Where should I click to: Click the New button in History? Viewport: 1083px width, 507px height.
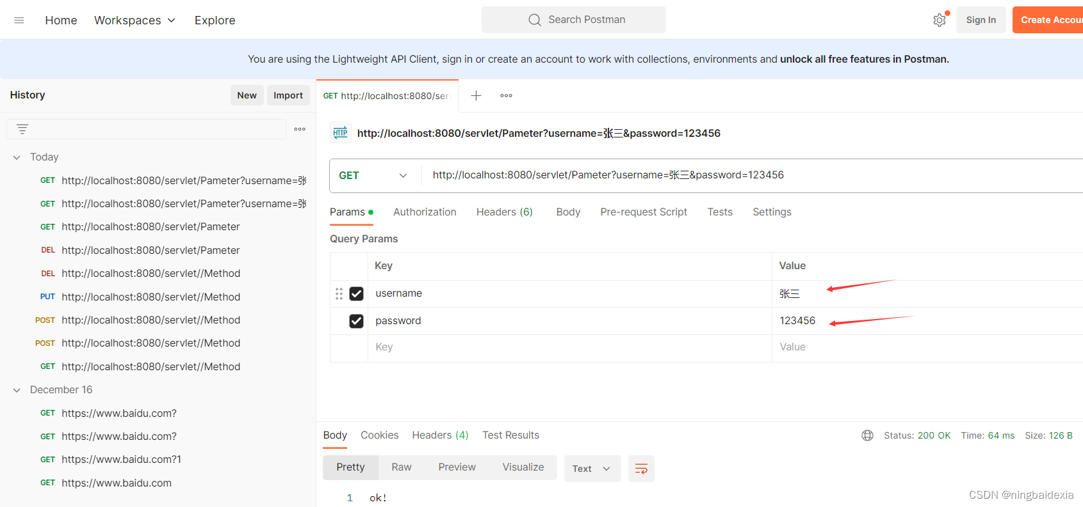(247, 95)
